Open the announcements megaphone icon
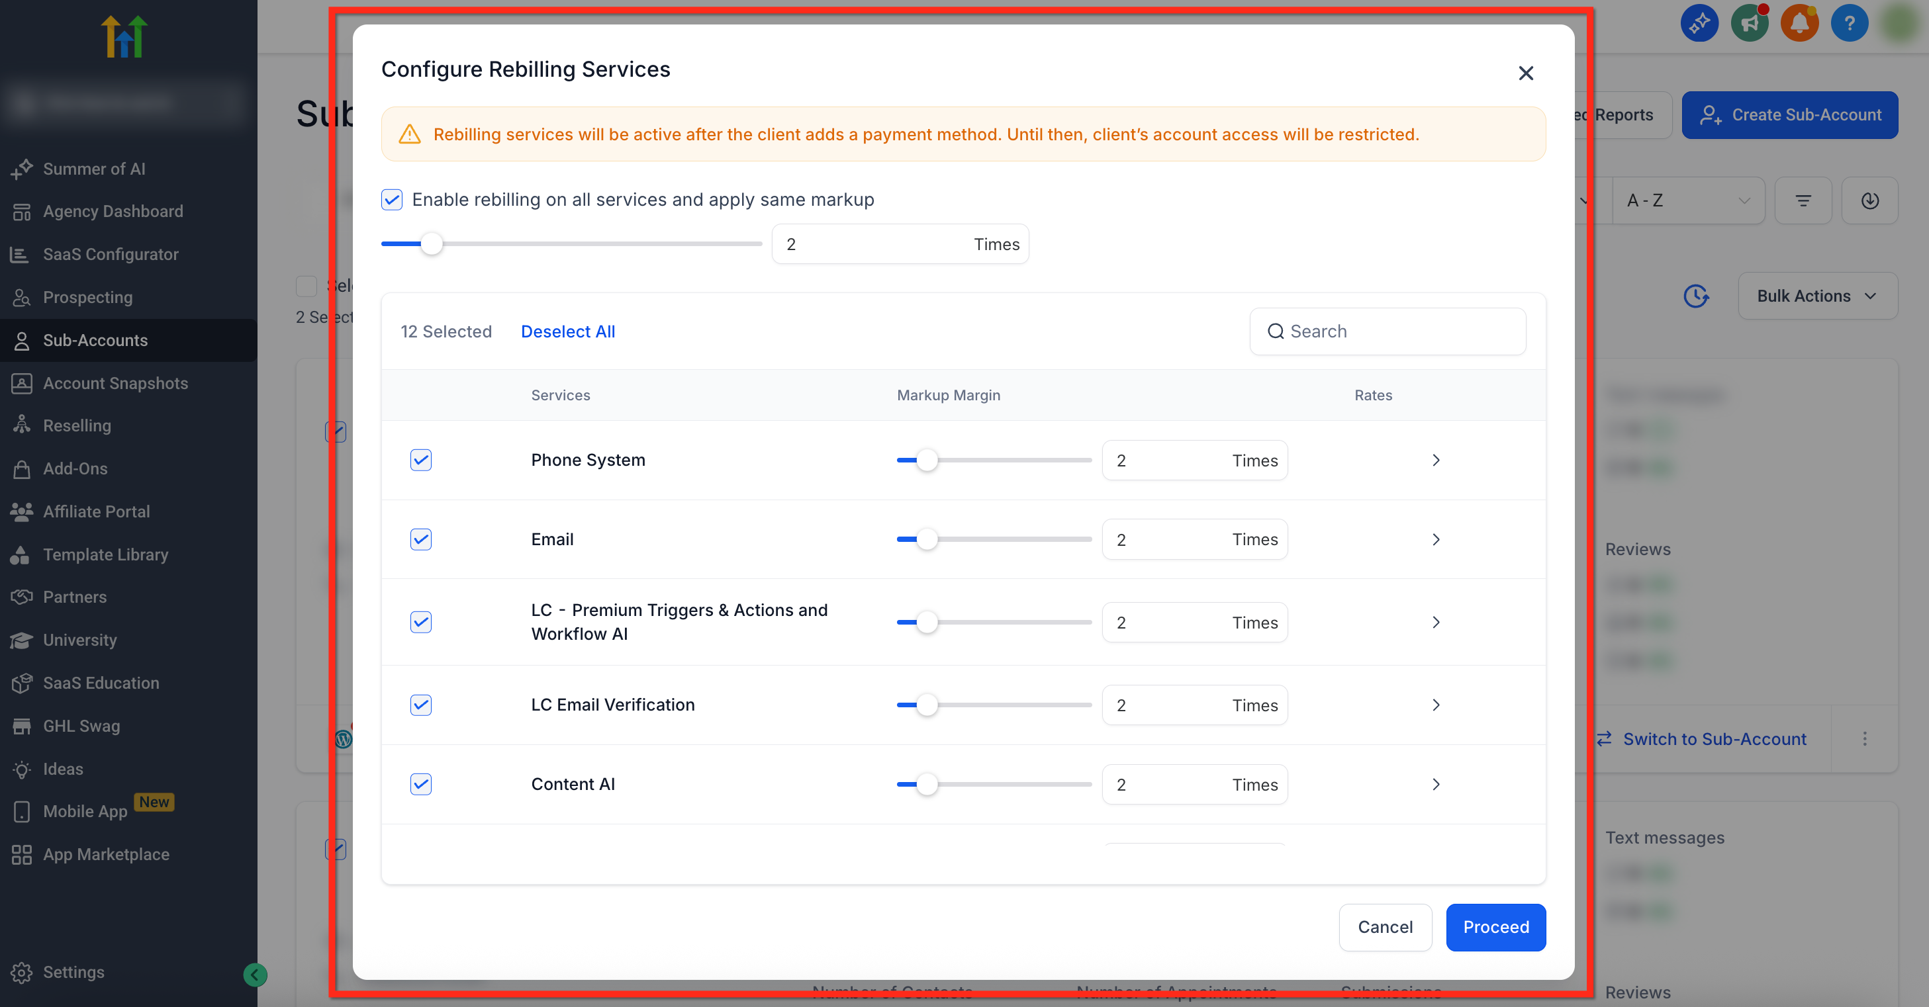 click(1750, 23)
